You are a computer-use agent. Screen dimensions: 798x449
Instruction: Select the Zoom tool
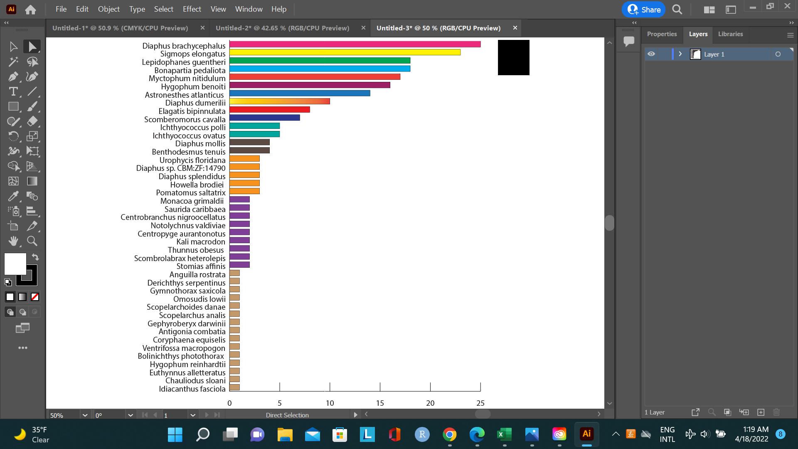[32, 241]
